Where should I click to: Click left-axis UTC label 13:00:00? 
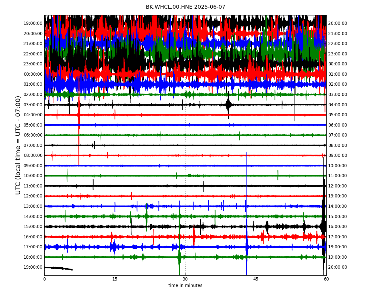coord(33,206)
